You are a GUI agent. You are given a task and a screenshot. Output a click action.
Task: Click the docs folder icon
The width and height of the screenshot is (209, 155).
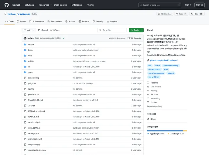[25, 56]
